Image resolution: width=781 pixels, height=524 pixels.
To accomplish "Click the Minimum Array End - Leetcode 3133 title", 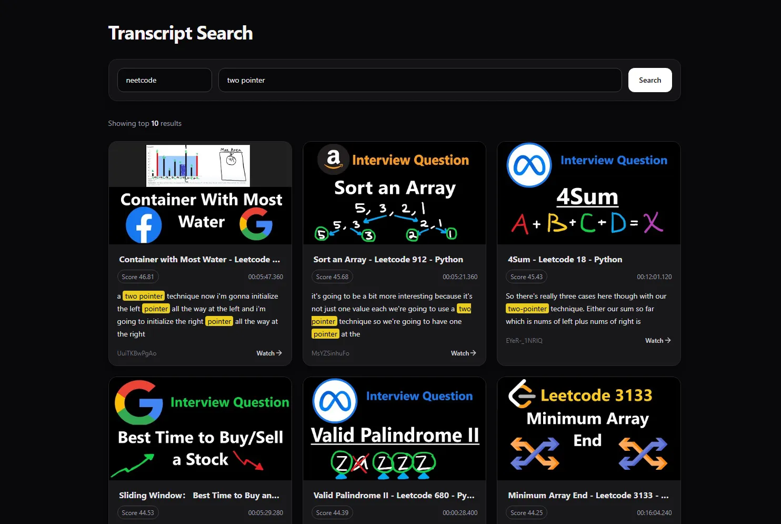I will point(588,495).
